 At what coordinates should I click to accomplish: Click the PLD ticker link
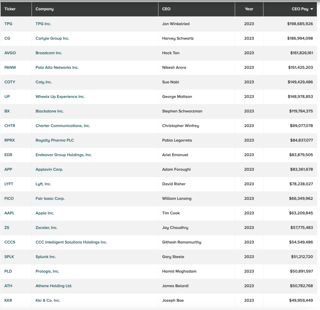pos(8,271)
